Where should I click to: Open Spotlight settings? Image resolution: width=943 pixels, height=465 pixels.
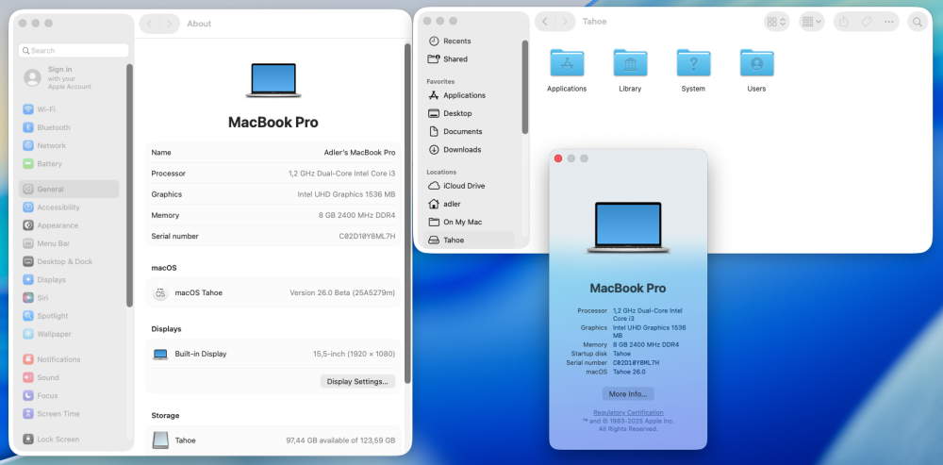(x=69, y=316)
